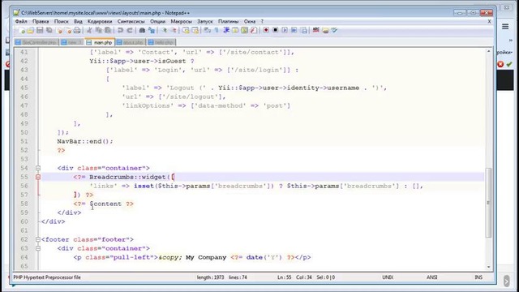Toggle the indent guide icon

226,31
